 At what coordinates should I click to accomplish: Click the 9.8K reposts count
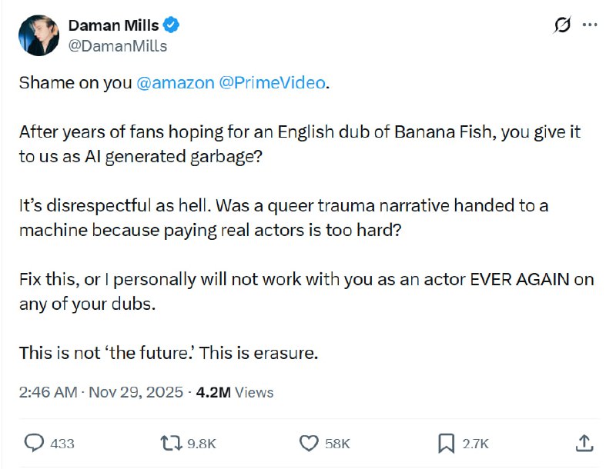(x=202, y=444)
